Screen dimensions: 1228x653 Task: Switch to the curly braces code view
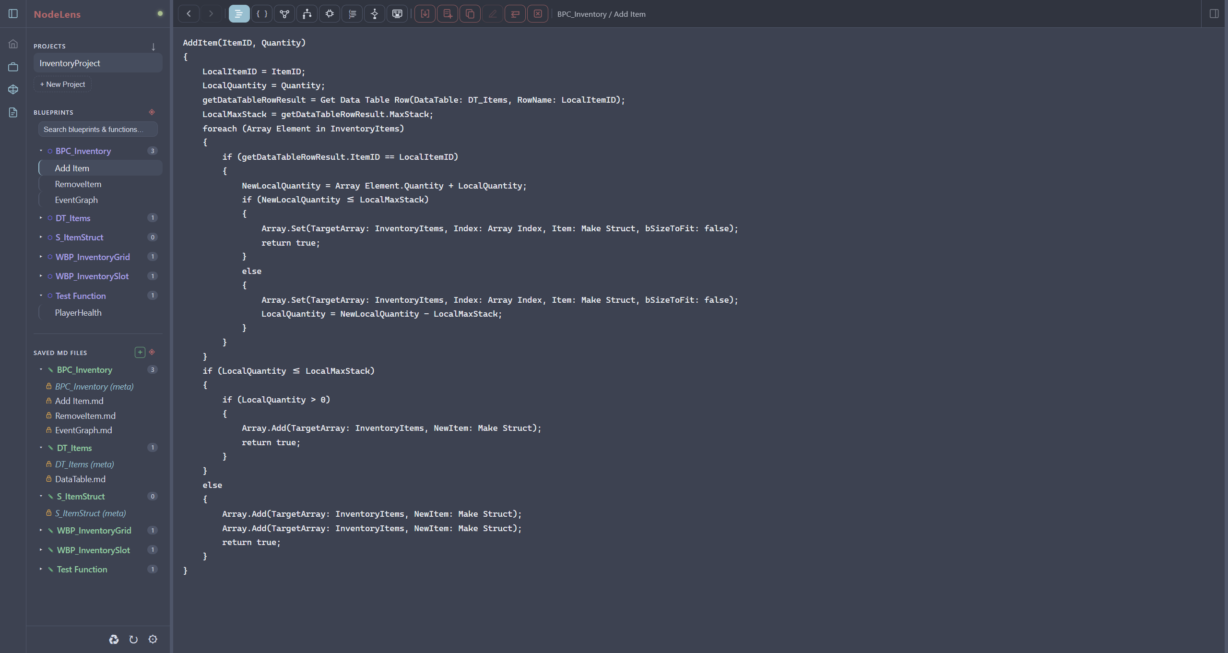[x=262, y=14]
